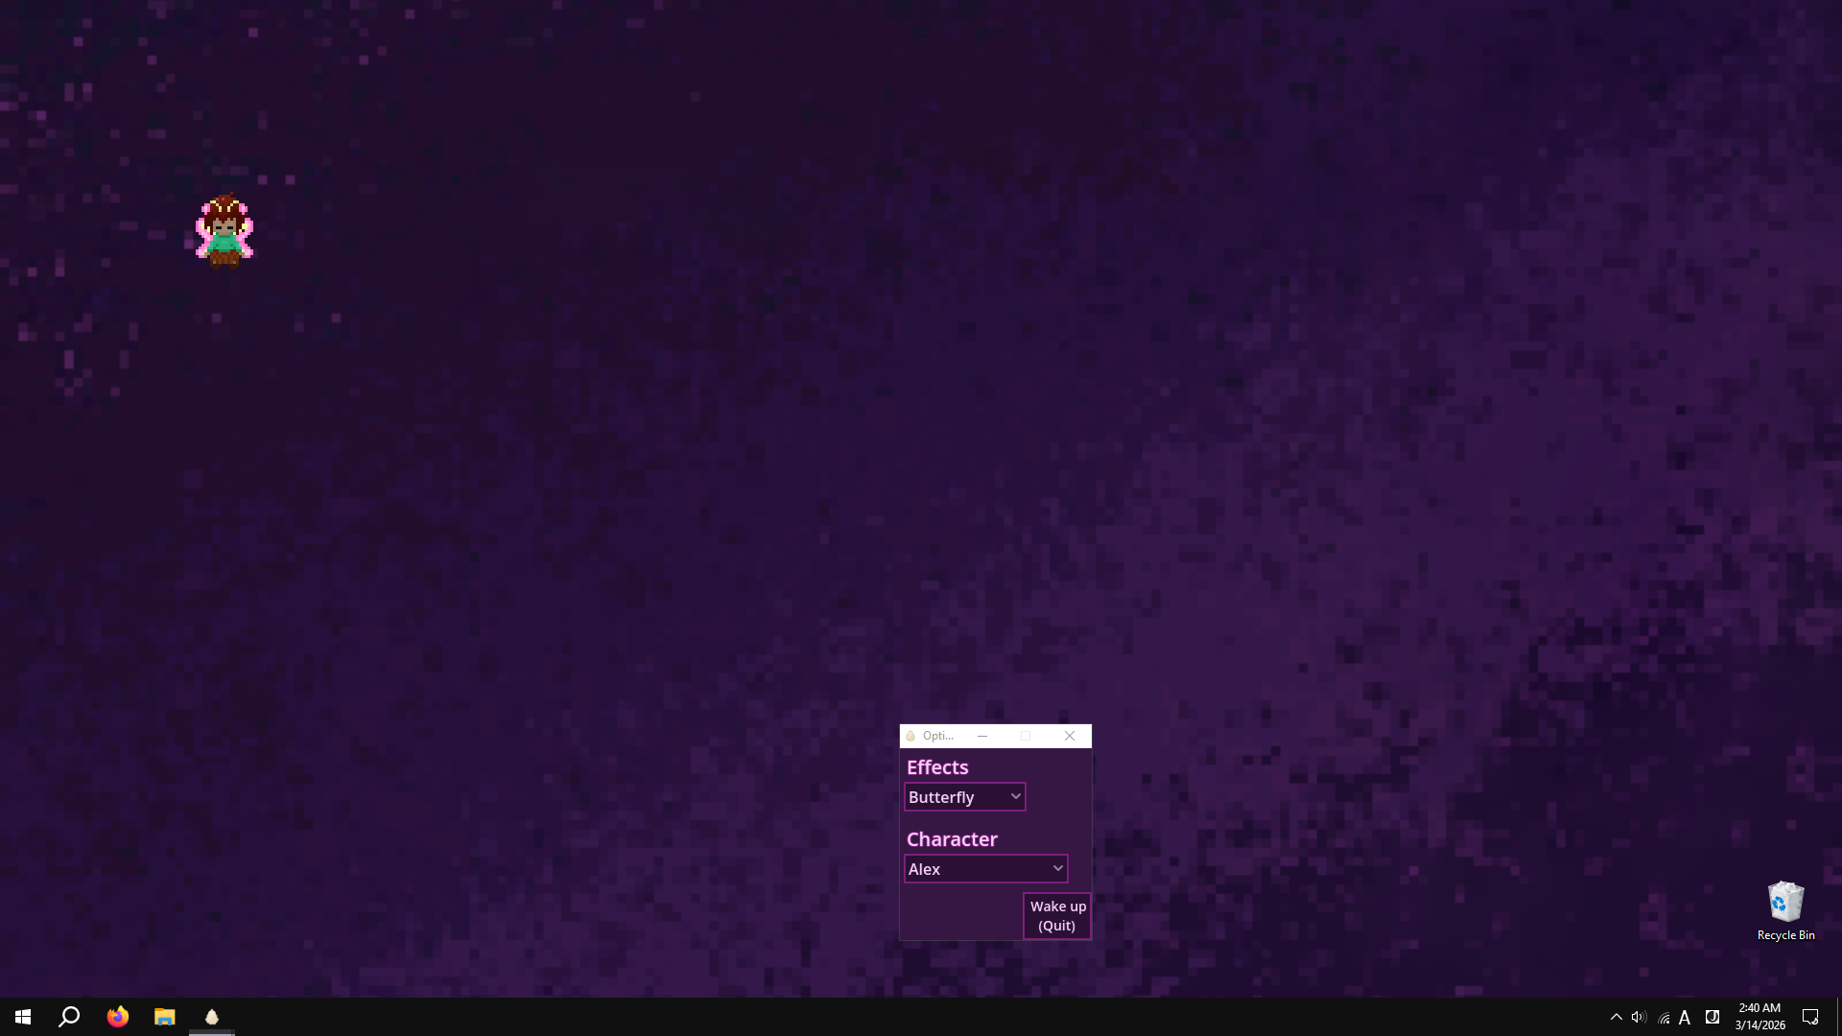Click the egg app icon in taskbar

pos(212,1017)
